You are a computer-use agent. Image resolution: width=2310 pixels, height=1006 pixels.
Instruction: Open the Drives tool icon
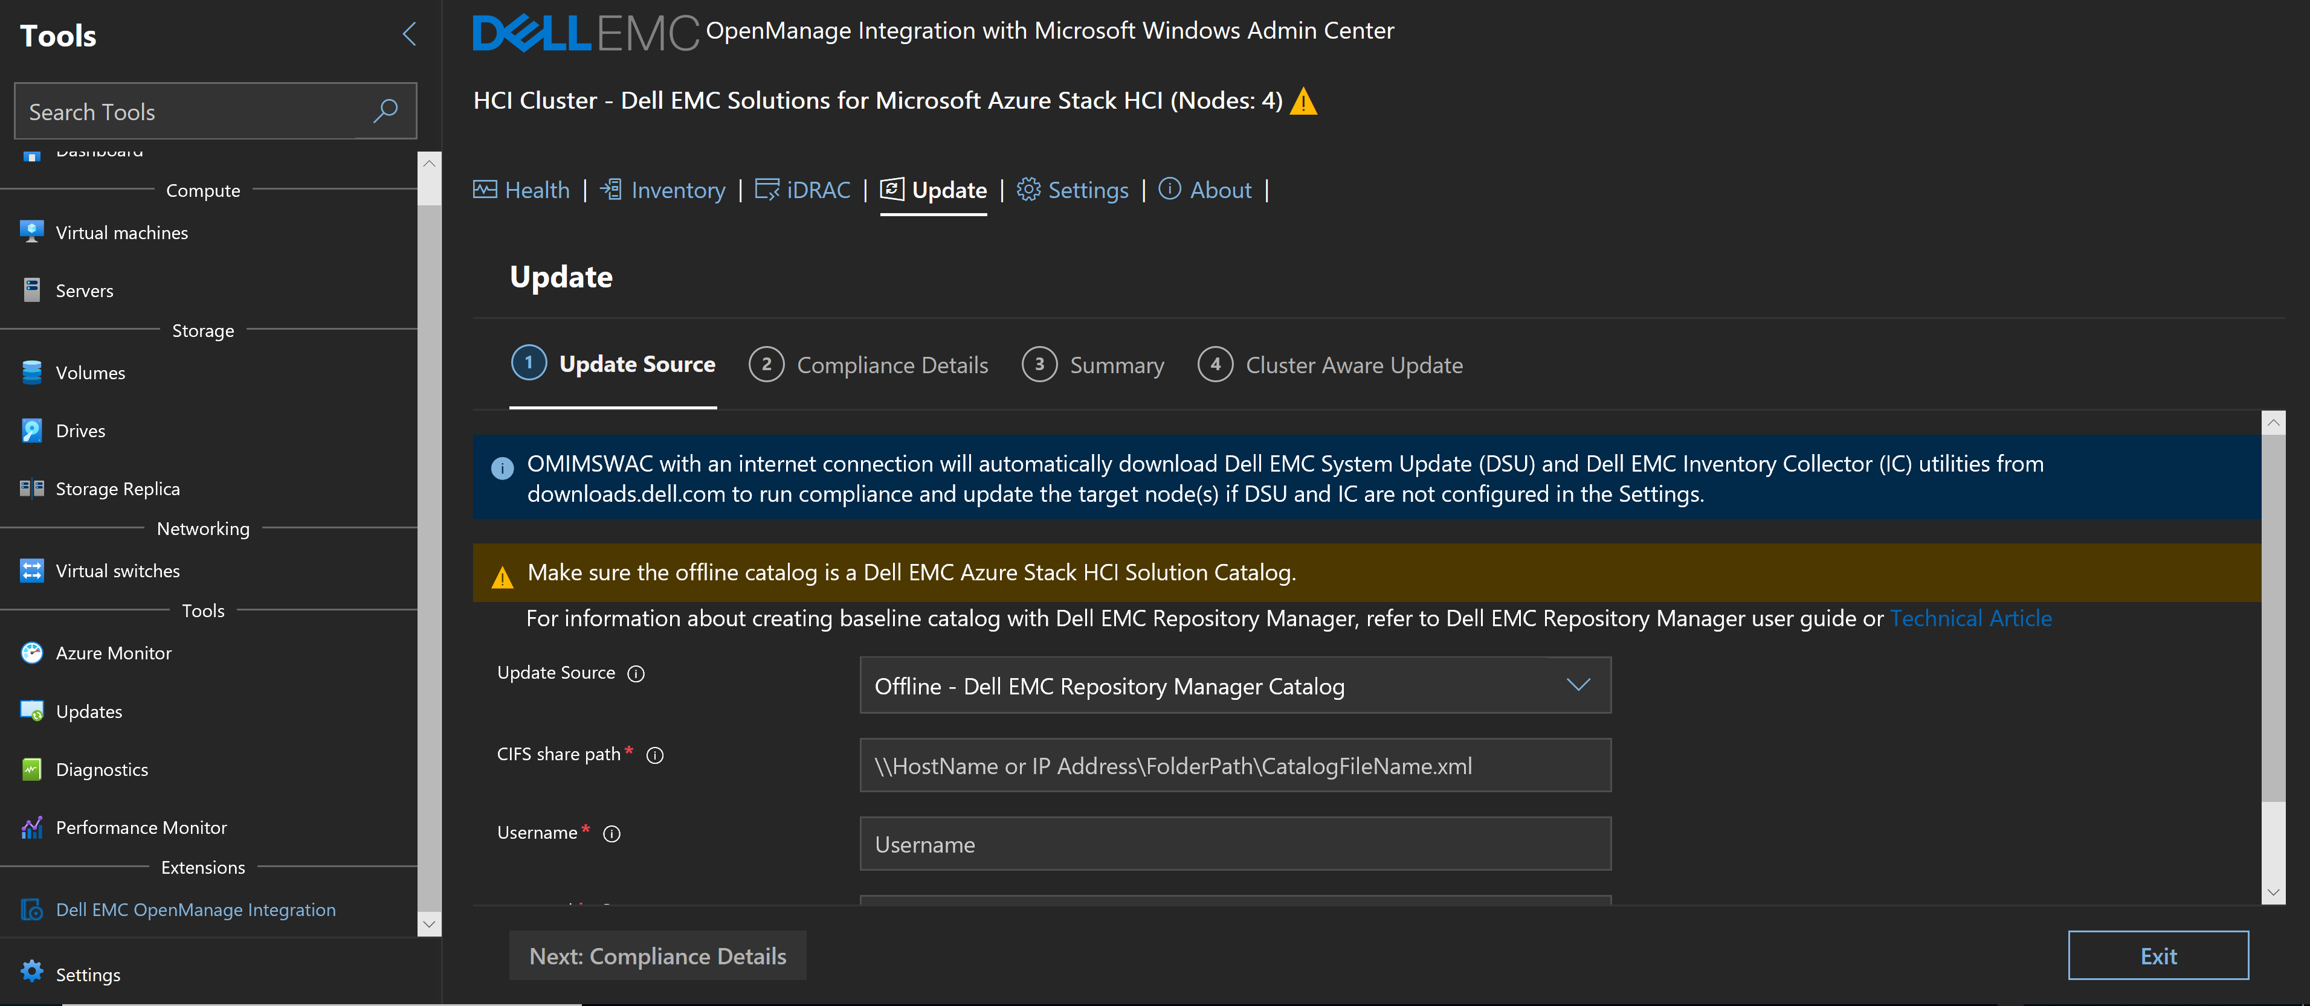pyautogui.click(x=32, y=431)
